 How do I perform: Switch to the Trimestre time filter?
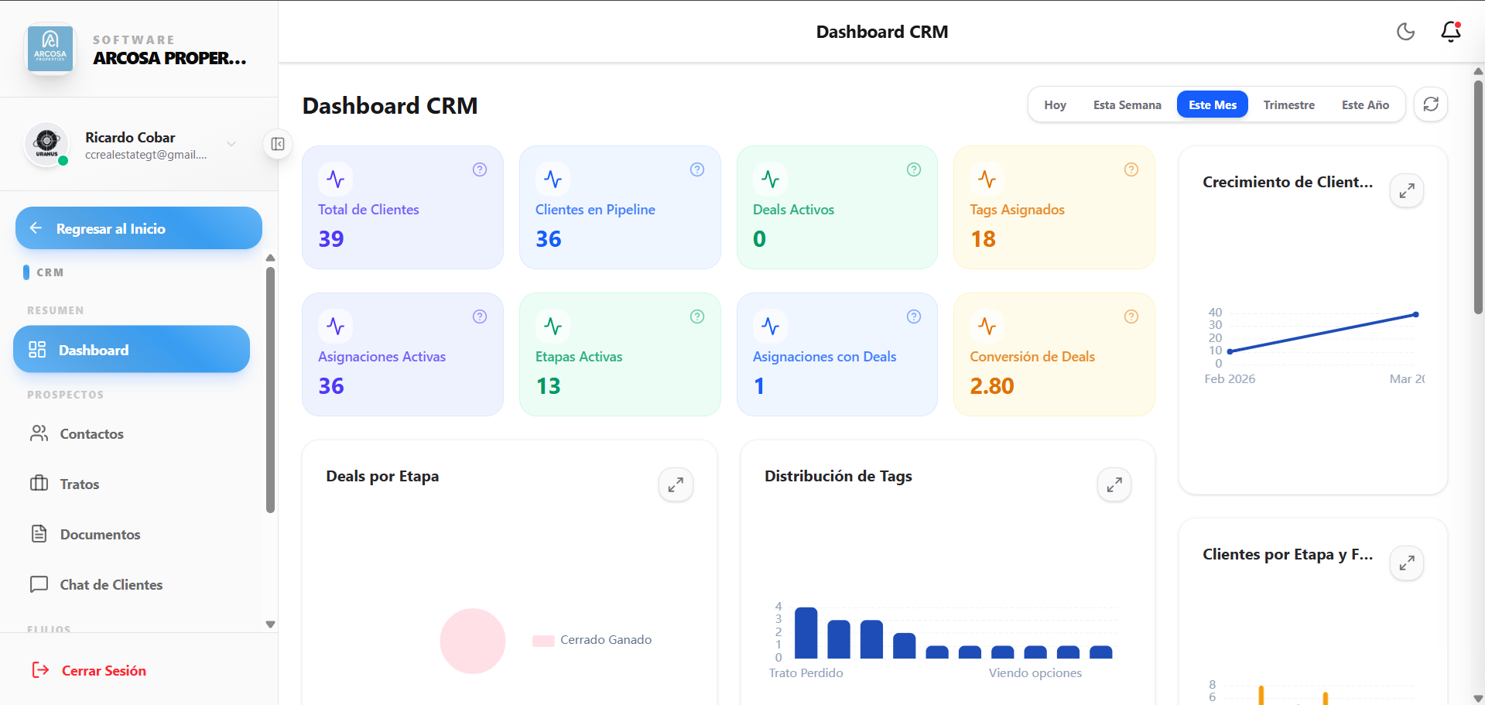pyautogui.click(x=1288, y=105)
